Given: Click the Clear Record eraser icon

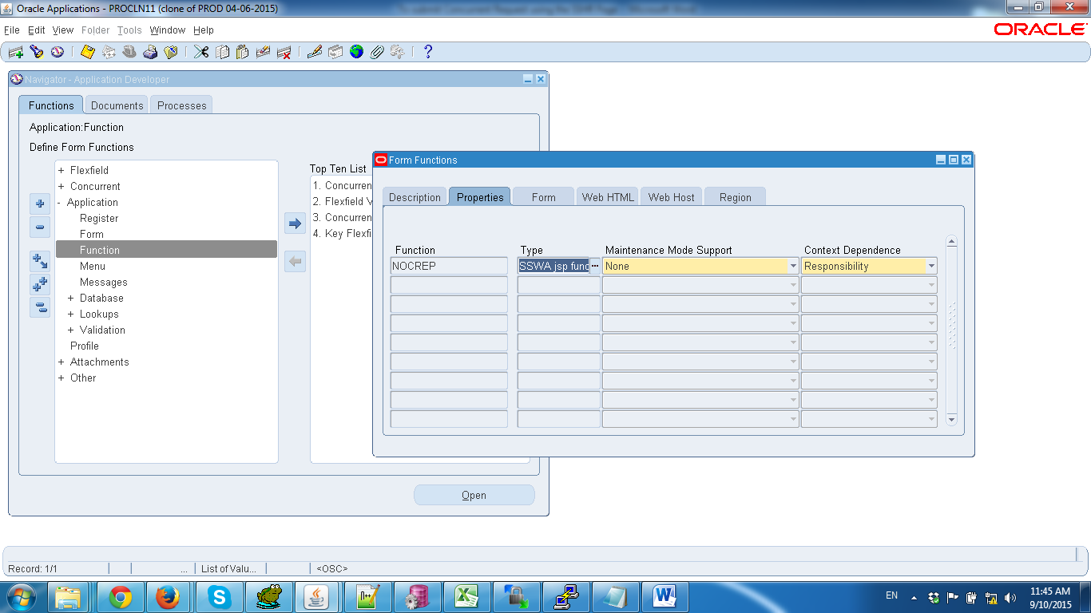Looking at the screenshot, I should 263,52.
